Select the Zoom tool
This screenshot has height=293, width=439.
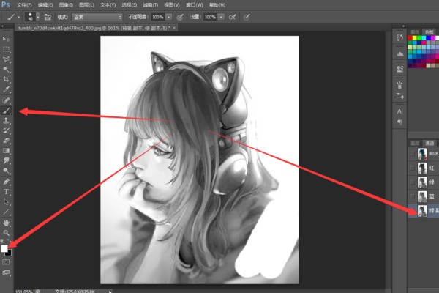point(7,232)
